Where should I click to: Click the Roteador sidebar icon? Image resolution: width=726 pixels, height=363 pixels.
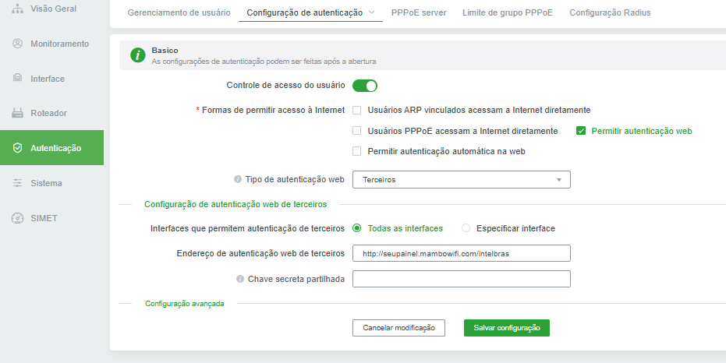pyautogui.click(x=17, y=113)
